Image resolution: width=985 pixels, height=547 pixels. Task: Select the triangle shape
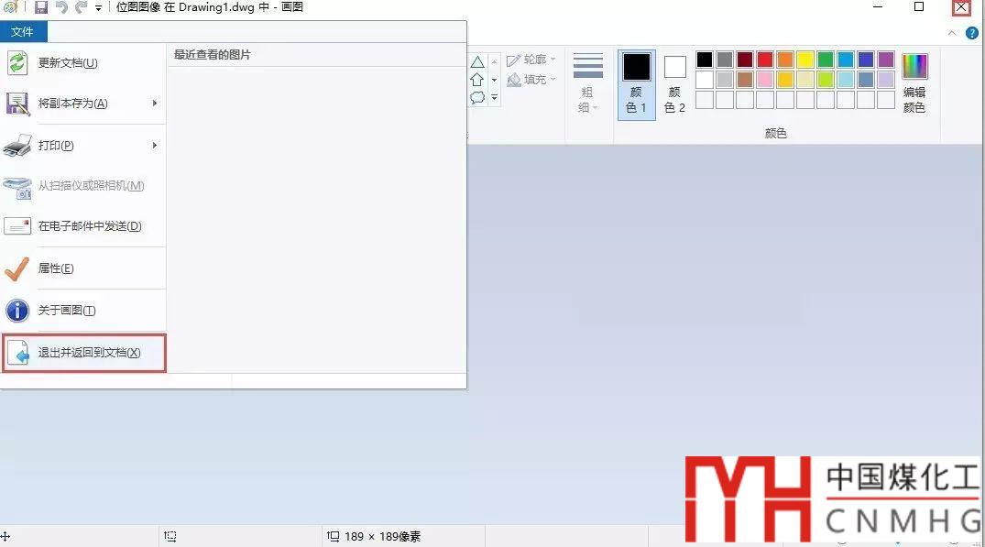click(x=477, y=61)
